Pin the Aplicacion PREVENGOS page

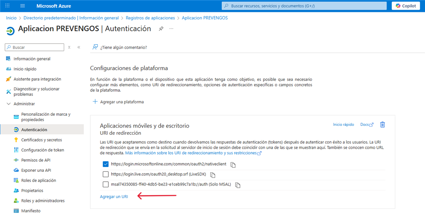click(x=161, y=29)
